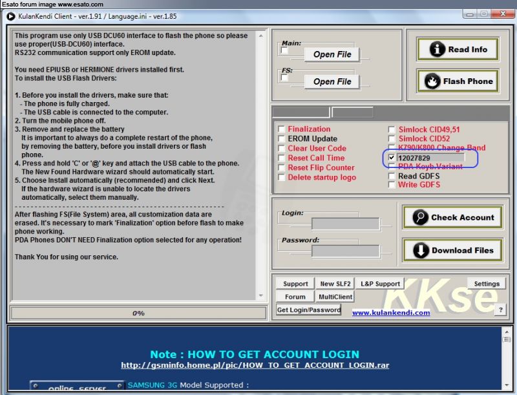
Task: Click the news panel scrollbar up arrow
Action: click(x=506, y=331)
